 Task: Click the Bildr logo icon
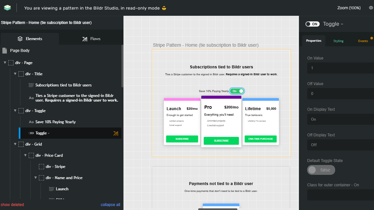[x=7, y=8]
